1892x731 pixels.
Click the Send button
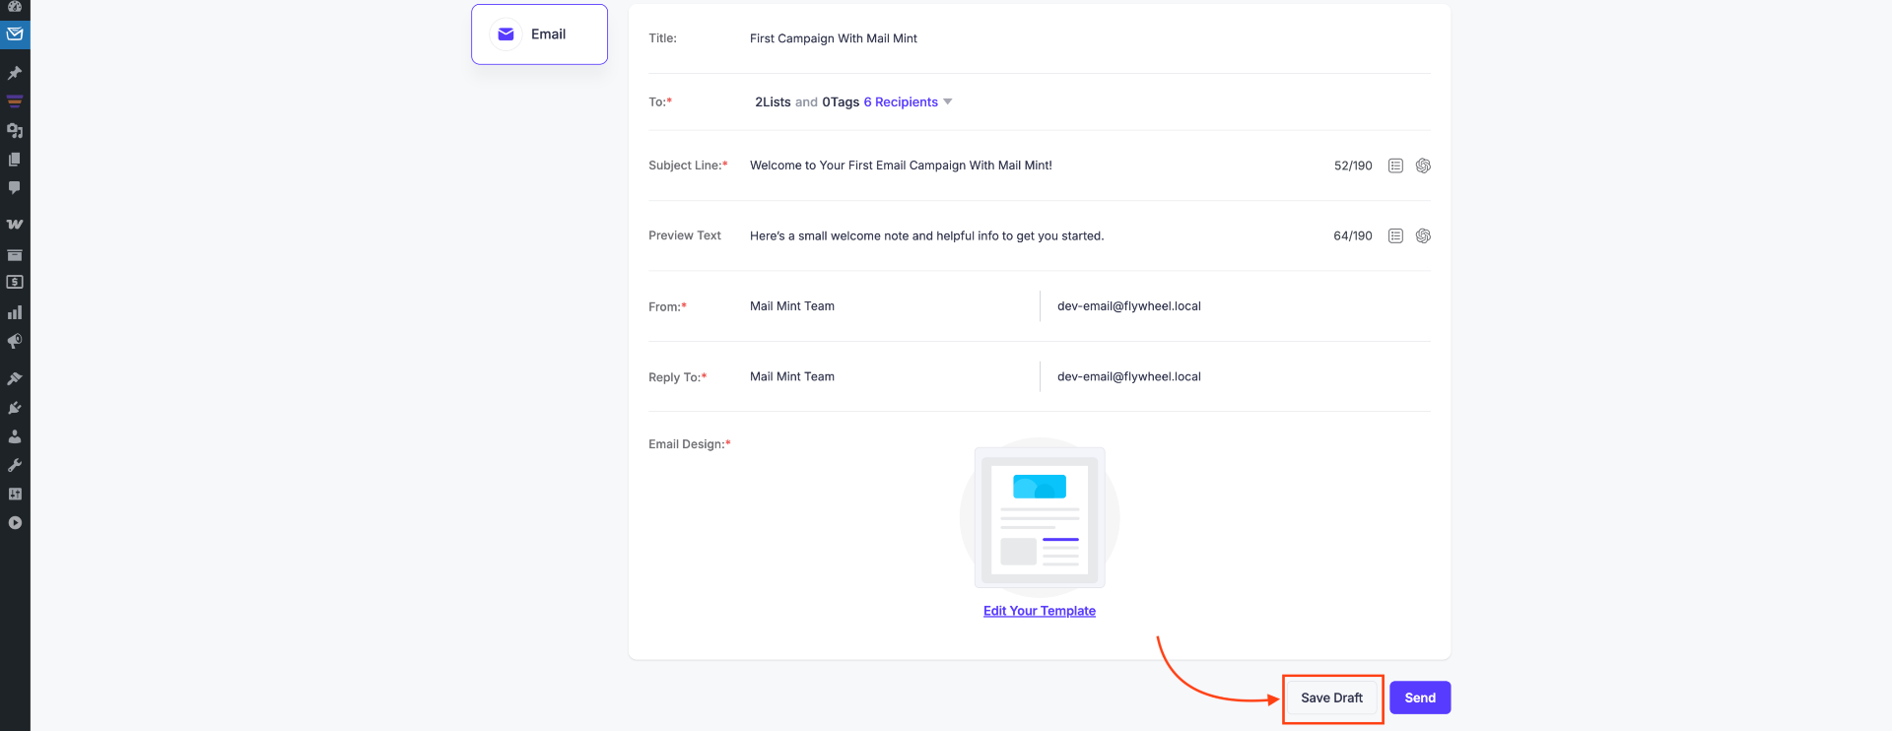[1420, 698]
